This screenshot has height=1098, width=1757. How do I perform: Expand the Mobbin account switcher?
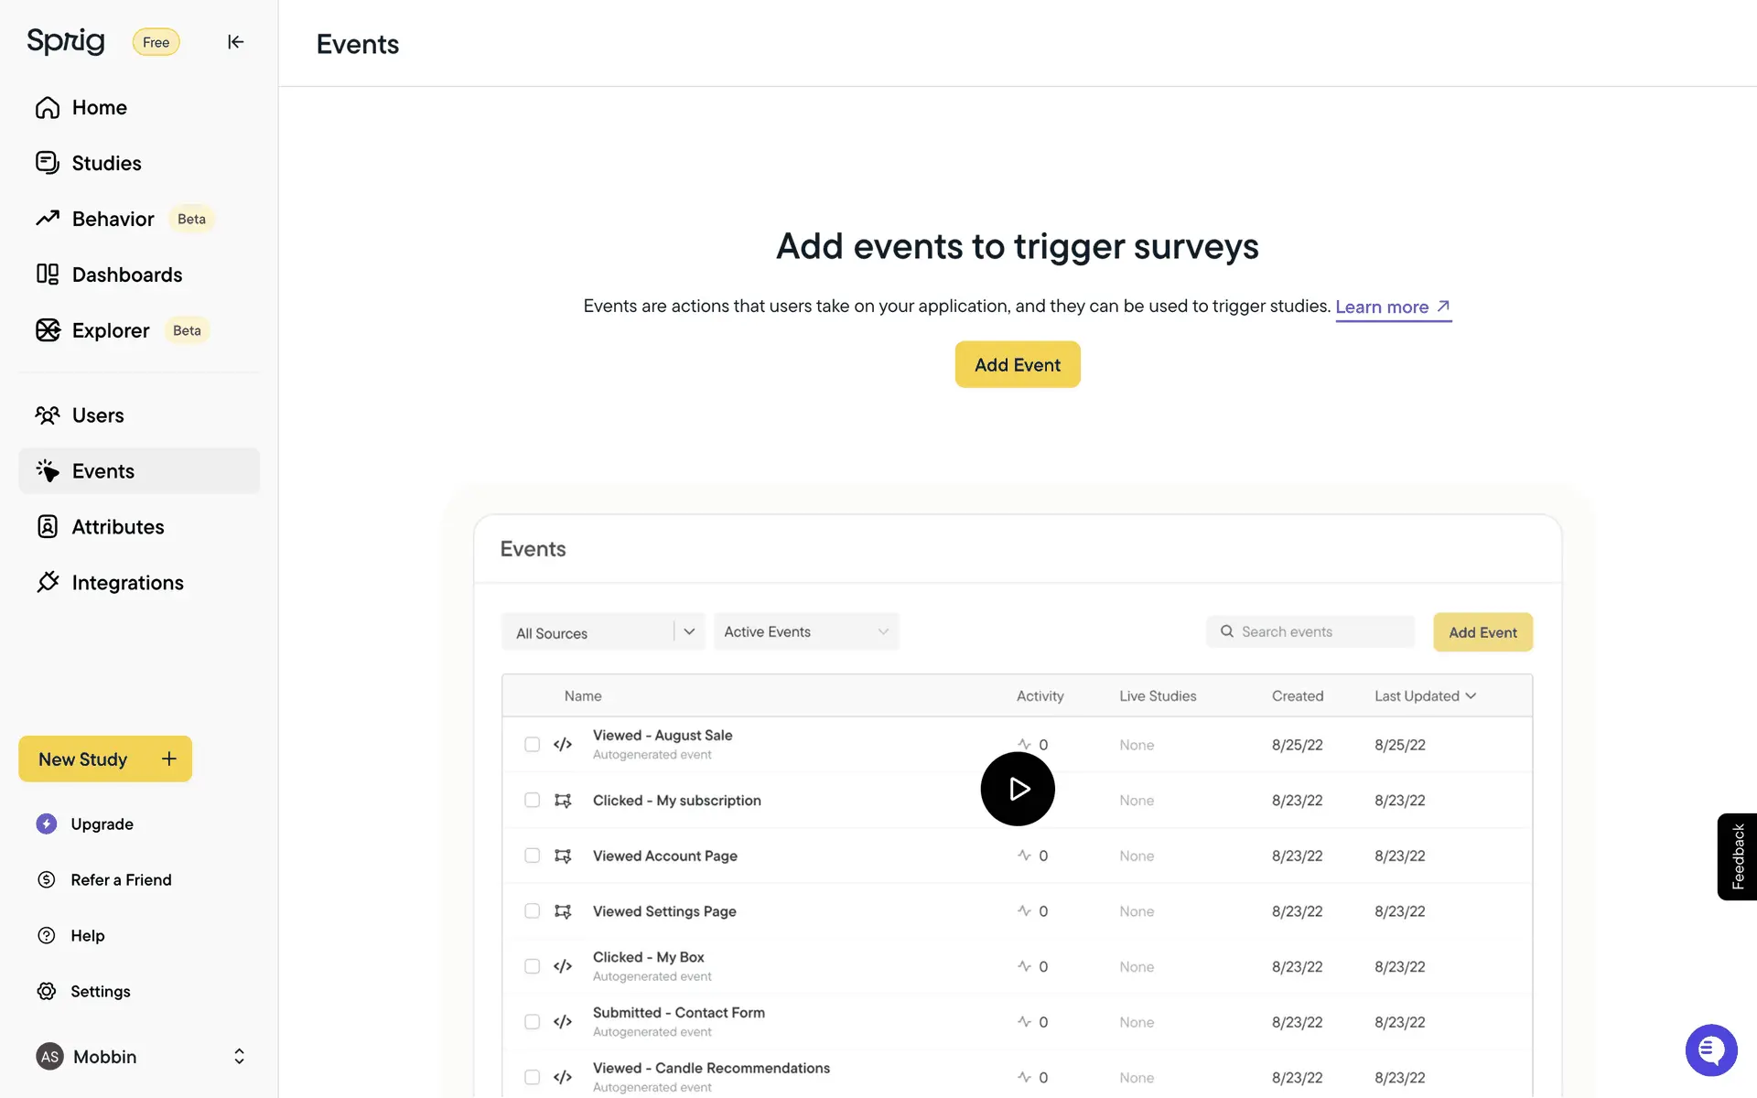coord(239,1057)
